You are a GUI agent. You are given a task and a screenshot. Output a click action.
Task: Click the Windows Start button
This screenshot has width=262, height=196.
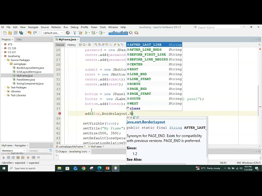4,168
